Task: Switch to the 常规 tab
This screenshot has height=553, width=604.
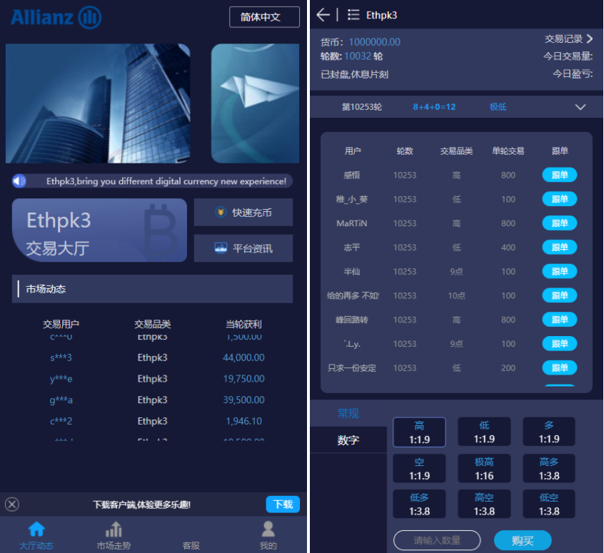Action: (348, 414)
